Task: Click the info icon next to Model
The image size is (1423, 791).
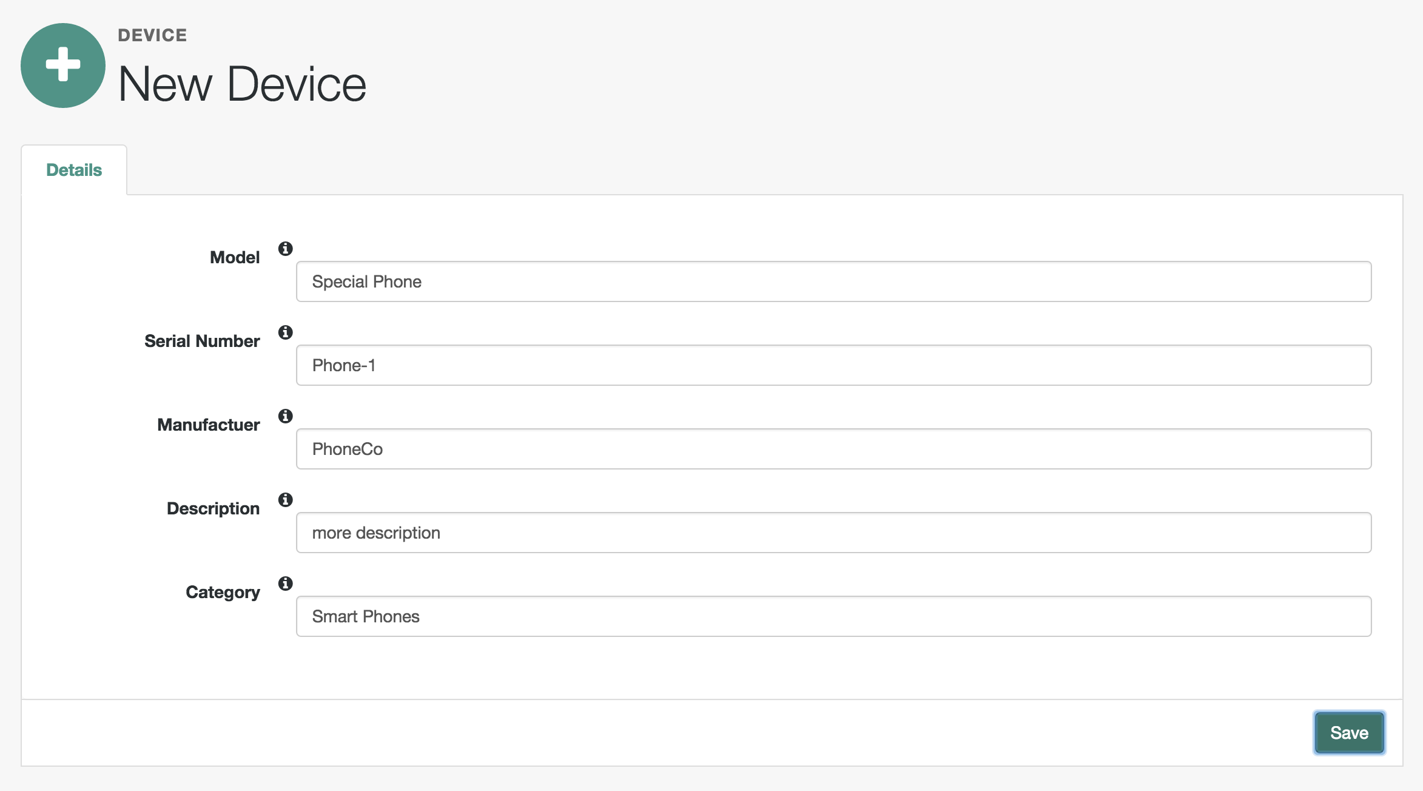Action: pos(285,249)
